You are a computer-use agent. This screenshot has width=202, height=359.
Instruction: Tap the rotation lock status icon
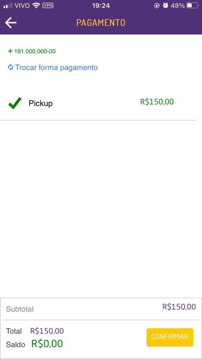click(157, 6)
